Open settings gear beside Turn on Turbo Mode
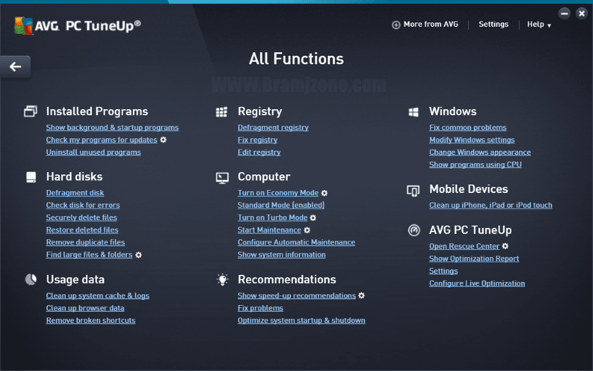The width and height of the screenshot is (593, 371). tap(313, 218)
